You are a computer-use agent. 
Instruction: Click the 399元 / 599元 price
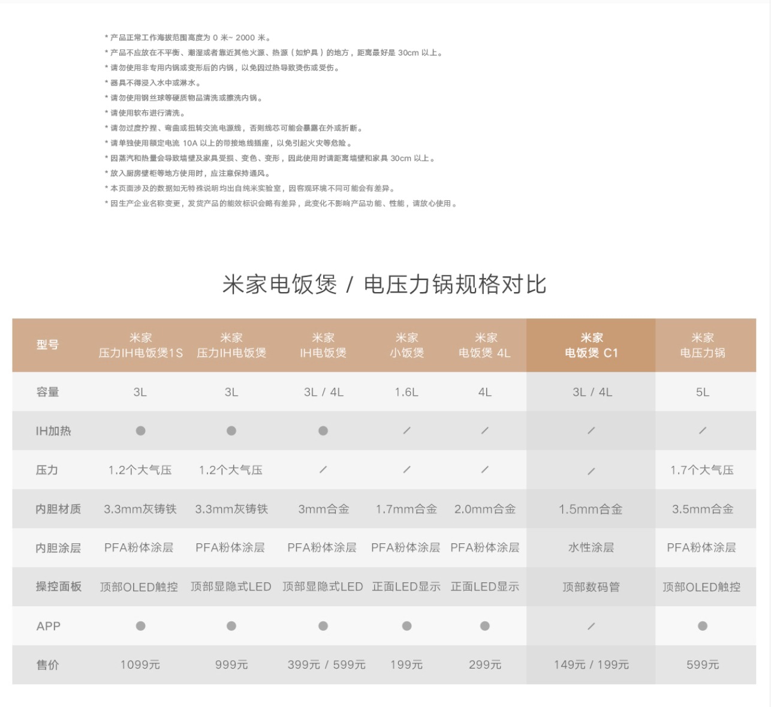pos(327,664)
